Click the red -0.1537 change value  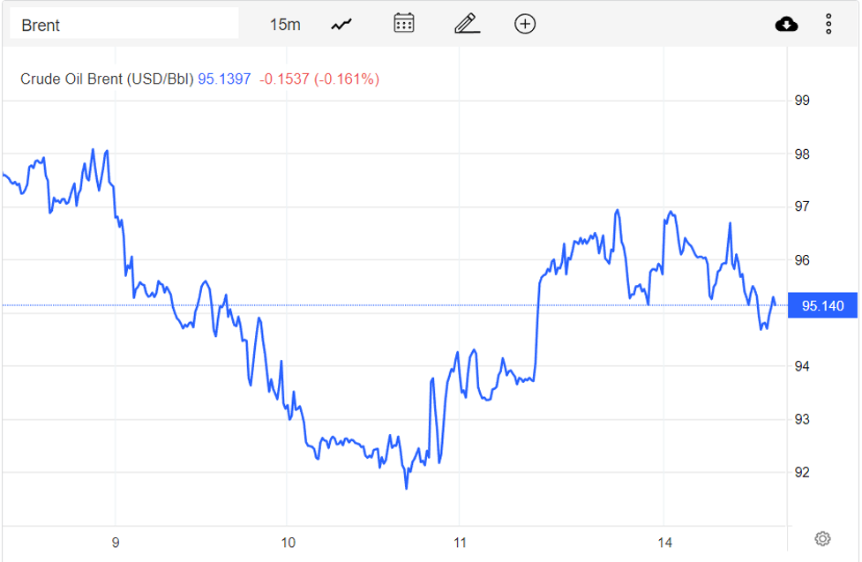(x=285, y=79)
